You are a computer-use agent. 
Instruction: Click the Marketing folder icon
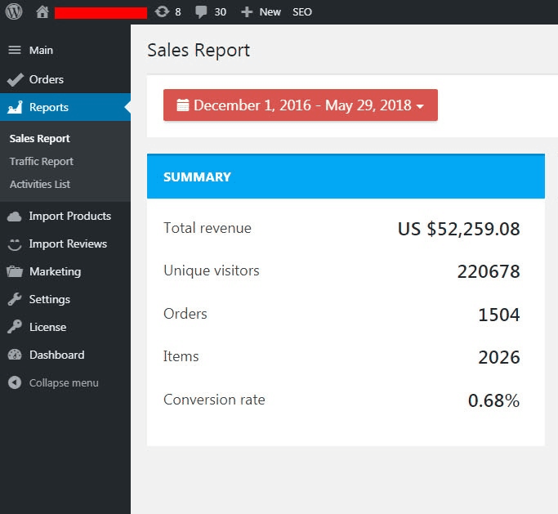click(x=15, y=272)
